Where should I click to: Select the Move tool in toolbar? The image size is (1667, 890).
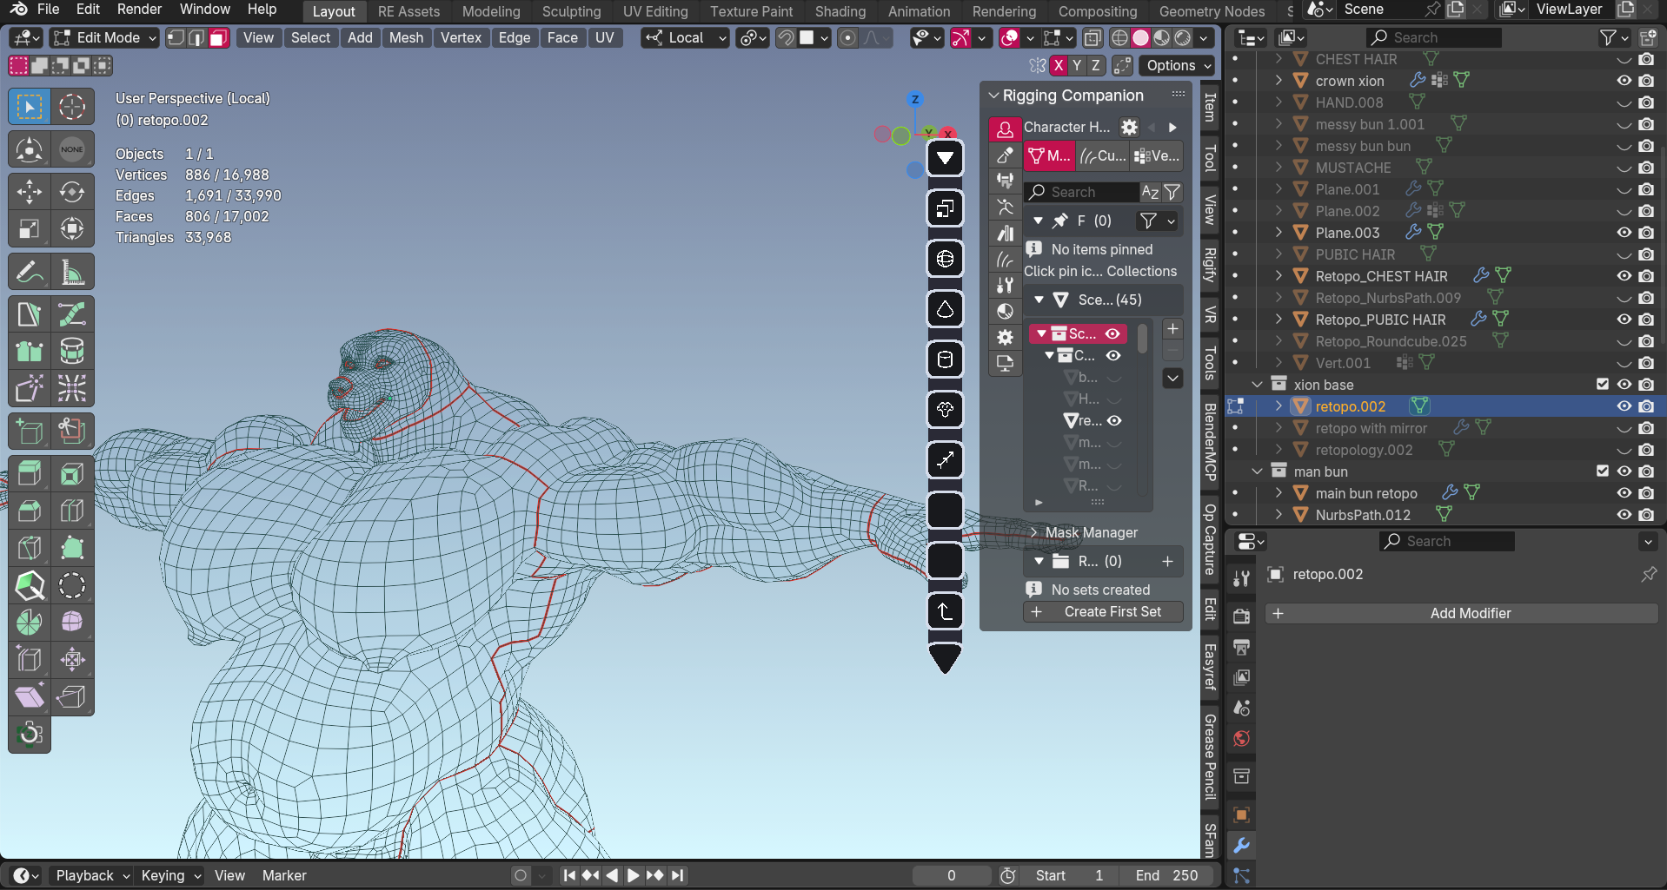29,192
